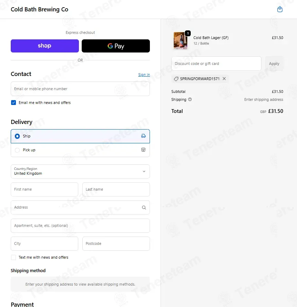Enable Text me with news and offers
Viewport: 297px width, 307px height.
pyautogui.click(x=13, y=257)
